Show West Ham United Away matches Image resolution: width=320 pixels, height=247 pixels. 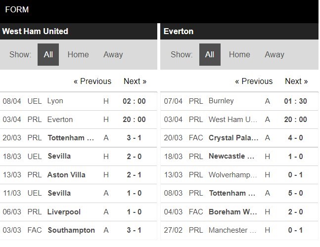(113, 54)
